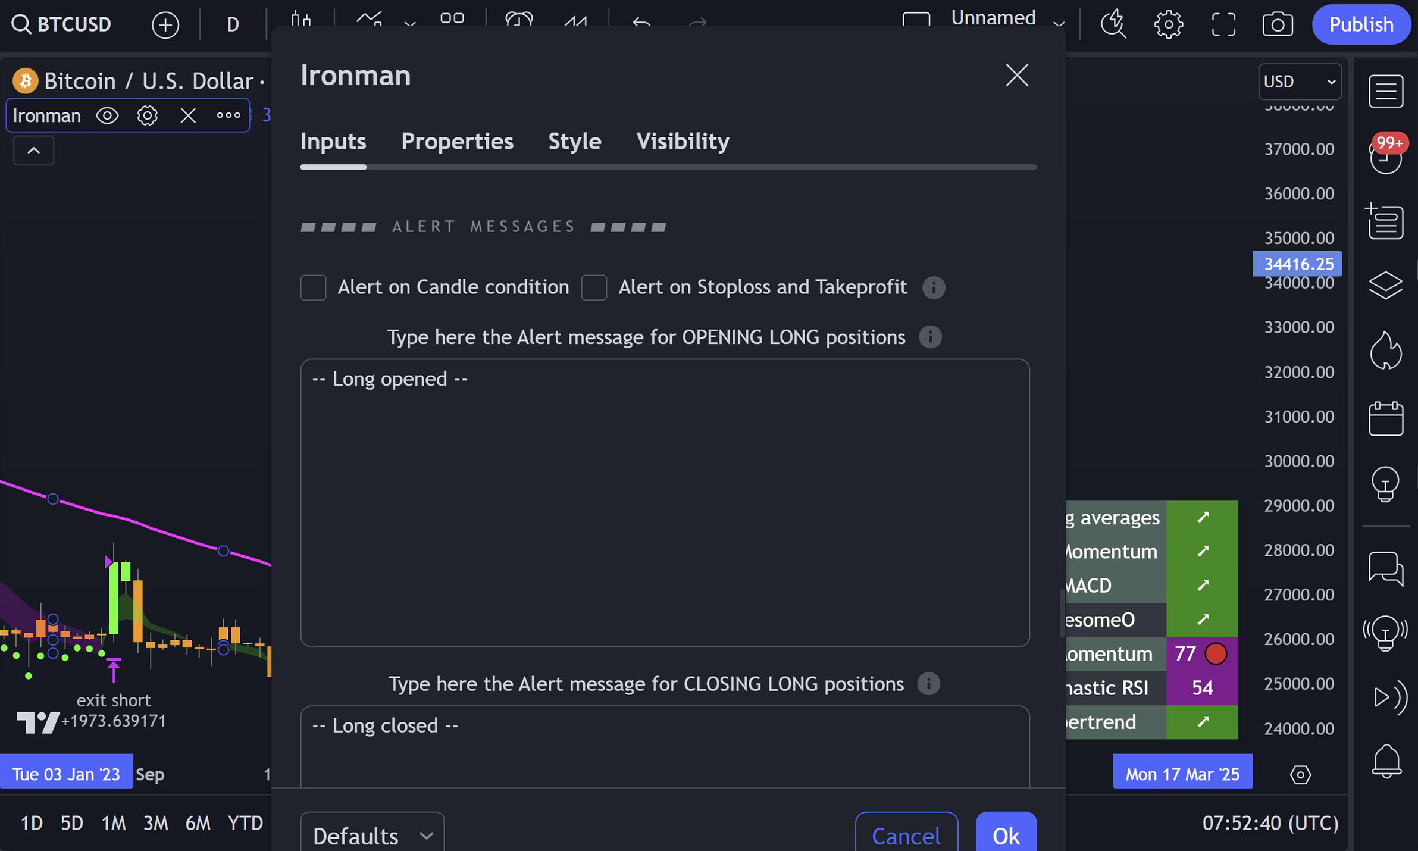Open the economic calendar icon
1418x851 pixels.
tap(1385, 418)
